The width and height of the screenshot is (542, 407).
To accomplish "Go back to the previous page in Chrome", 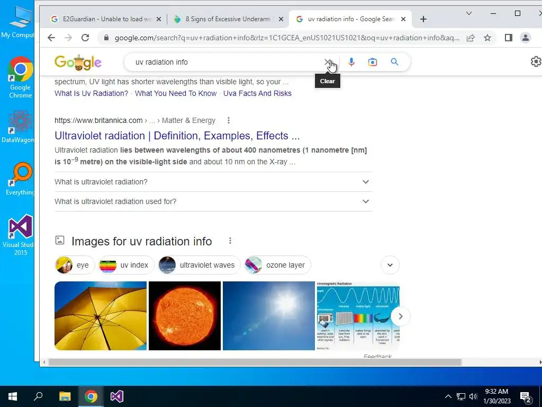I will (51, 38).
